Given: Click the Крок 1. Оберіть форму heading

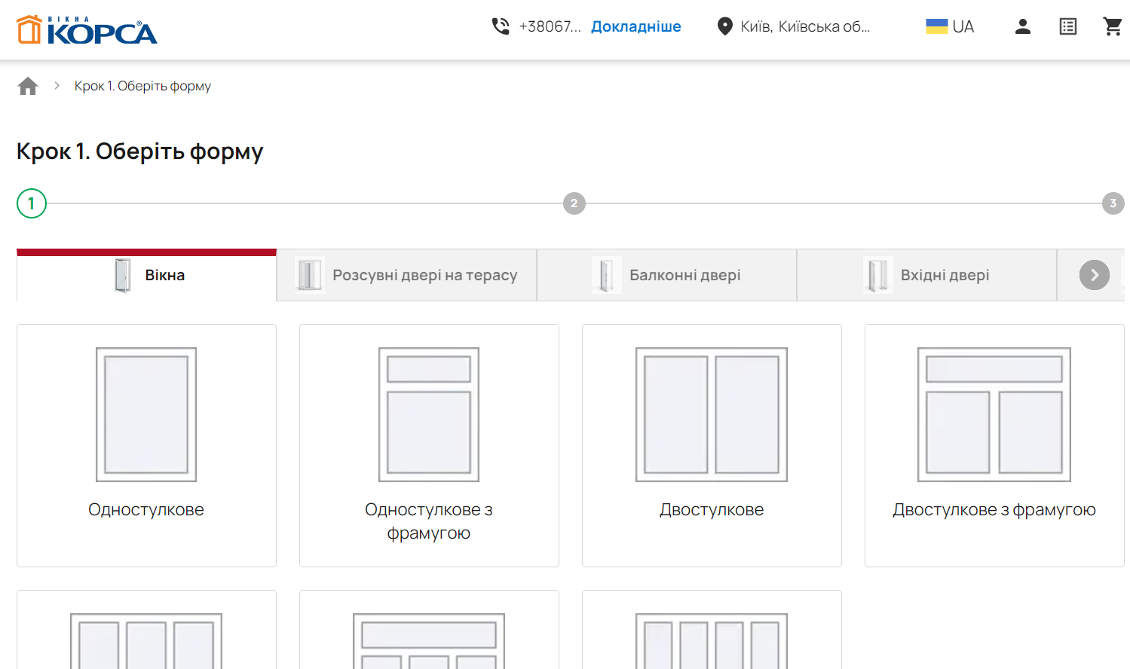Looking at the screenshot, I should click(140, 151).
